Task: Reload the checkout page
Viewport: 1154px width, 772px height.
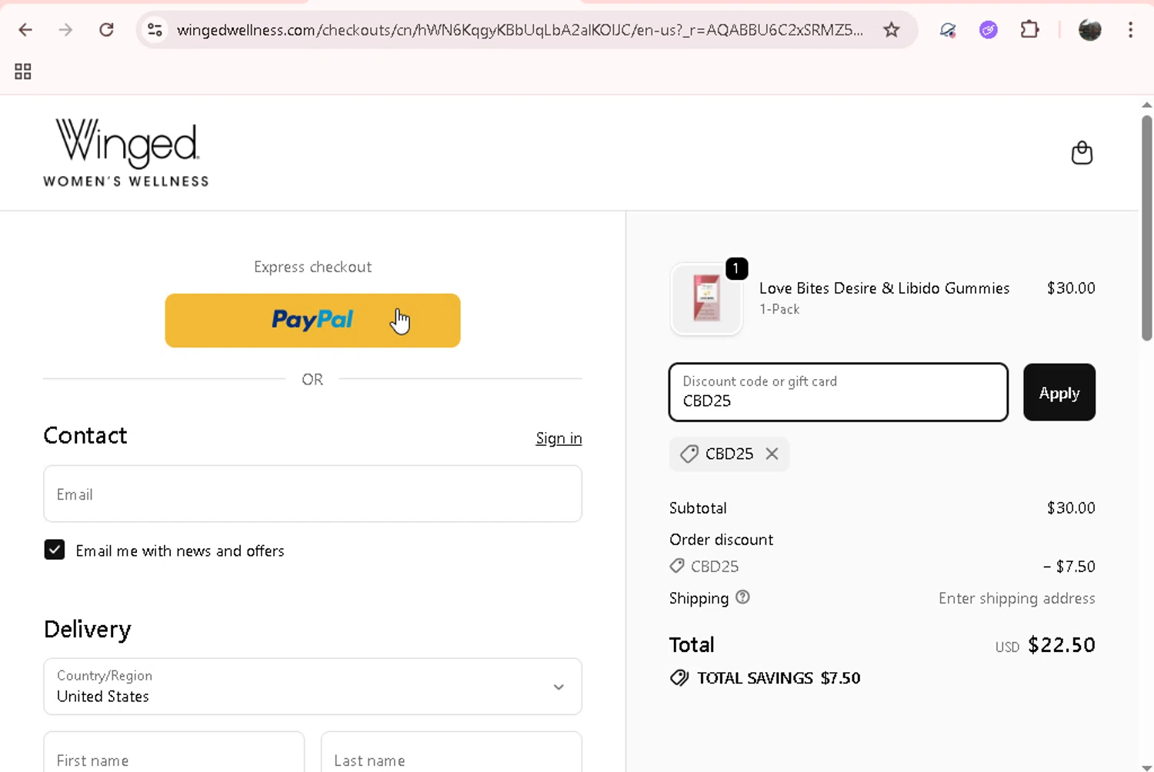Action: pos(106,30)
